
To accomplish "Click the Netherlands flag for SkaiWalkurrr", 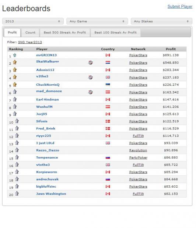I will click(x=108, y=63).
